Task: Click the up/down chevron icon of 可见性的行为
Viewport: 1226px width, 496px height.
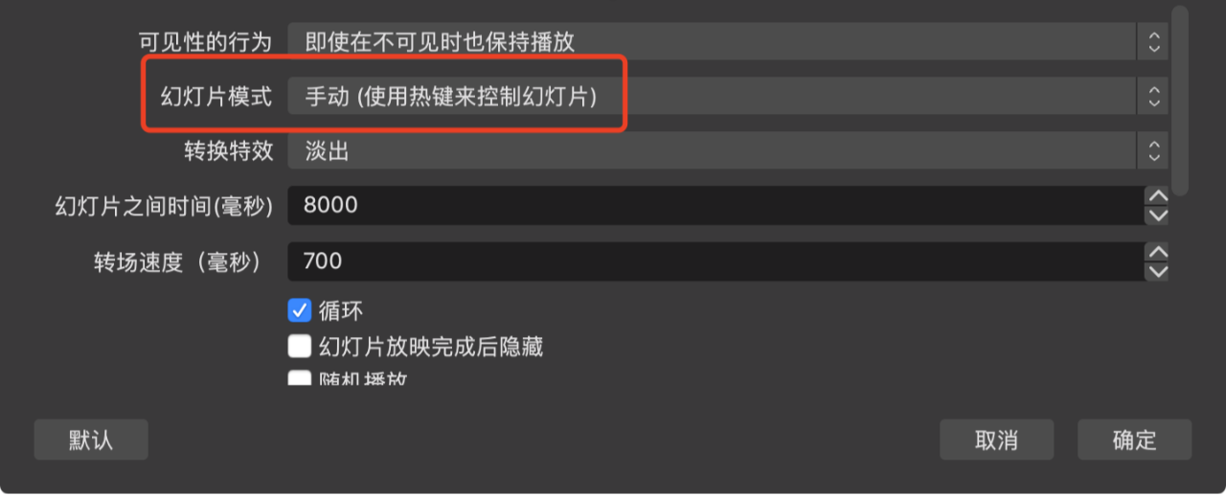Action: 1153,41
